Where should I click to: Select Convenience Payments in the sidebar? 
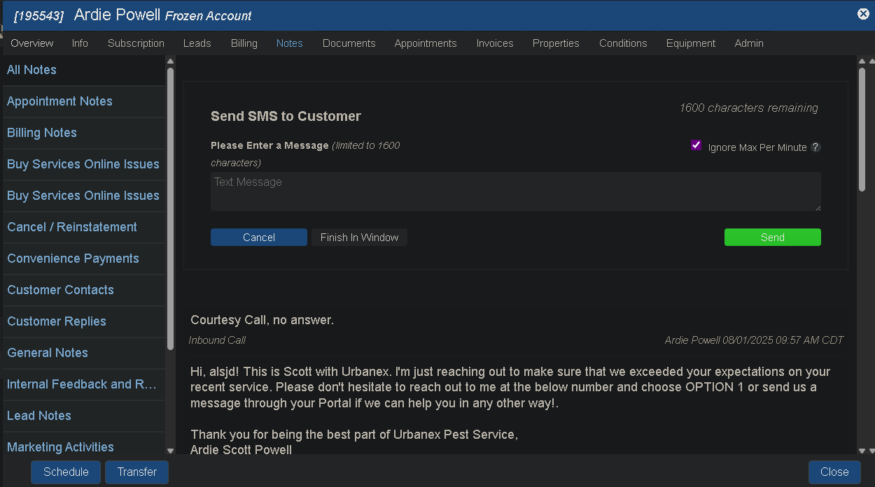click(84, 259)
